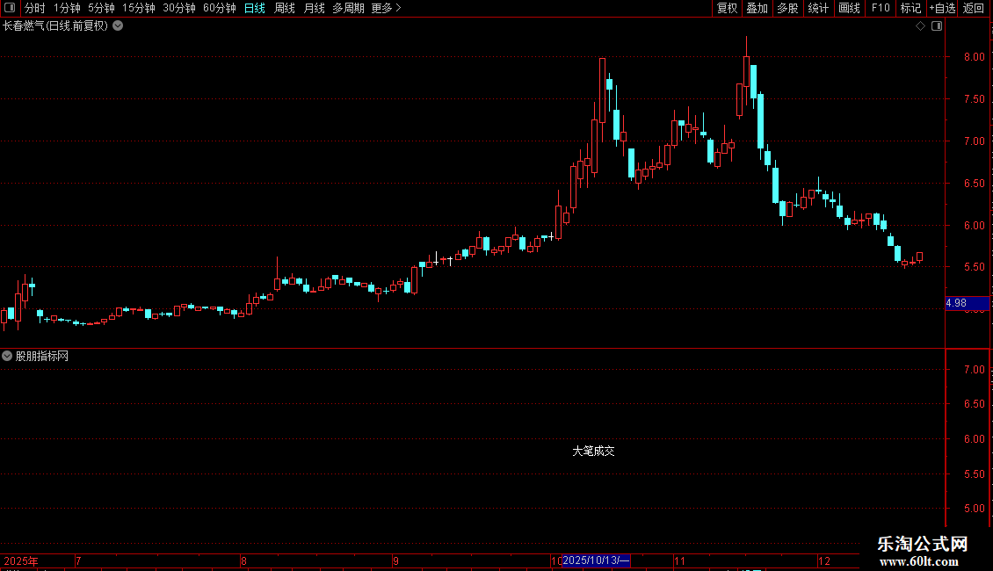Click the 8.00 price axis label

pos(974,57)
